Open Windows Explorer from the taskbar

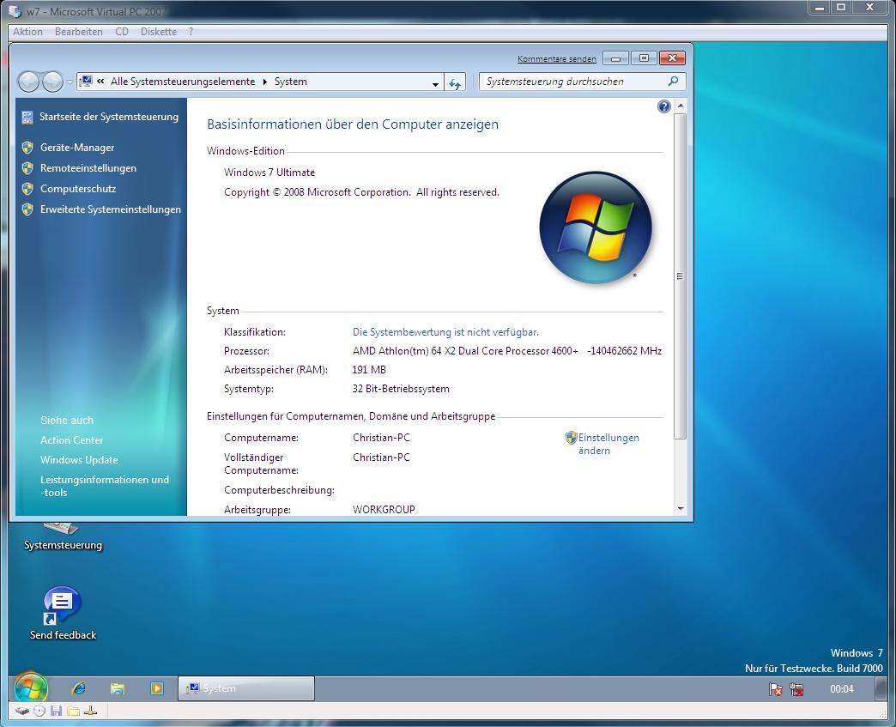117,688
